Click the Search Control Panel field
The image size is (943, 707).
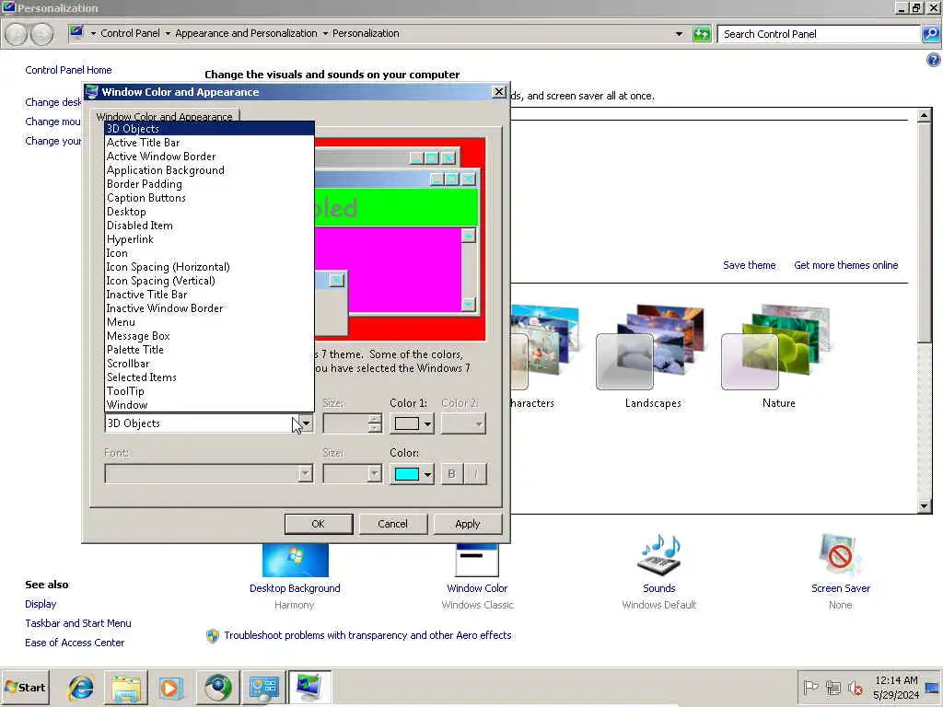tap(819, 34)
